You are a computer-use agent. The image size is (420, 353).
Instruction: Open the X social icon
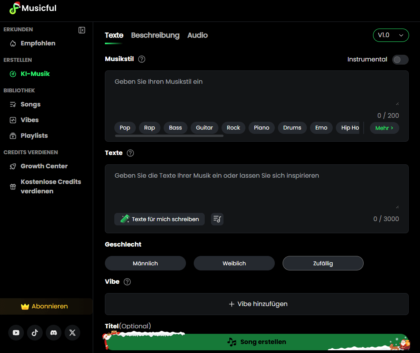(x=72, y=333)
